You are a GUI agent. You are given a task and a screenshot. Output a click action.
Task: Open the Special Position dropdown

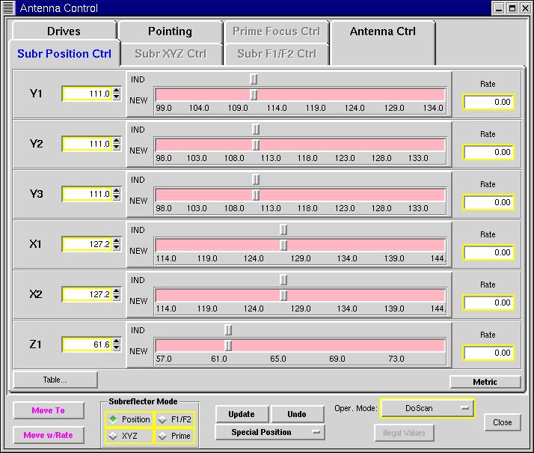tap(270, 432)
